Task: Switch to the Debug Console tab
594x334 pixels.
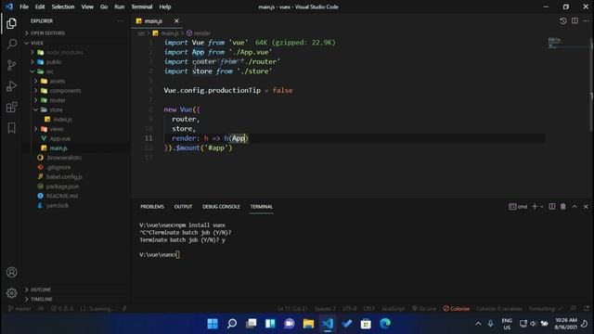Action: coord(221,206)
